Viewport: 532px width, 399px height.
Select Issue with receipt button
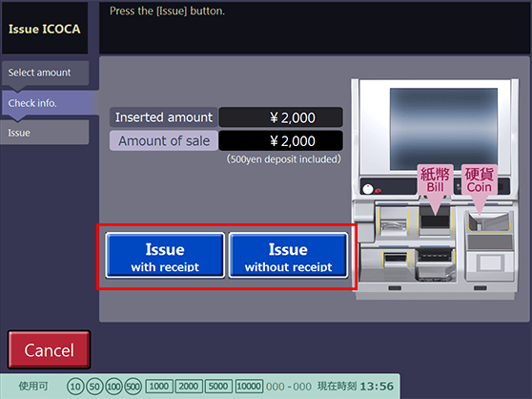(165, 256)
